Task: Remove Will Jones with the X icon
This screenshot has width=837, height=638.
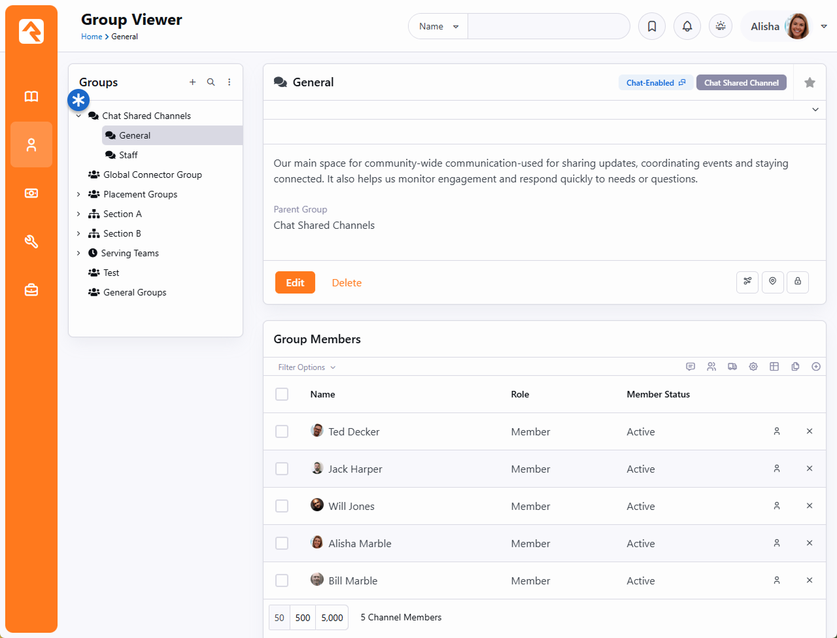Action: 810,506
